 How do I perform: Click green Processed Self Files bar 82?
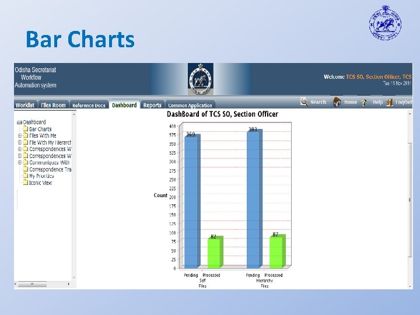pos(215,253)
